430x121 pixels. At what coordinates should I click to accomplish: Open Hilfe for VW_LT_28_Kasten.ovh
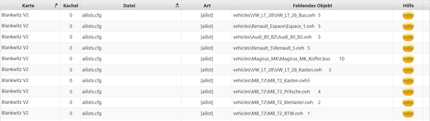[408, 70]
